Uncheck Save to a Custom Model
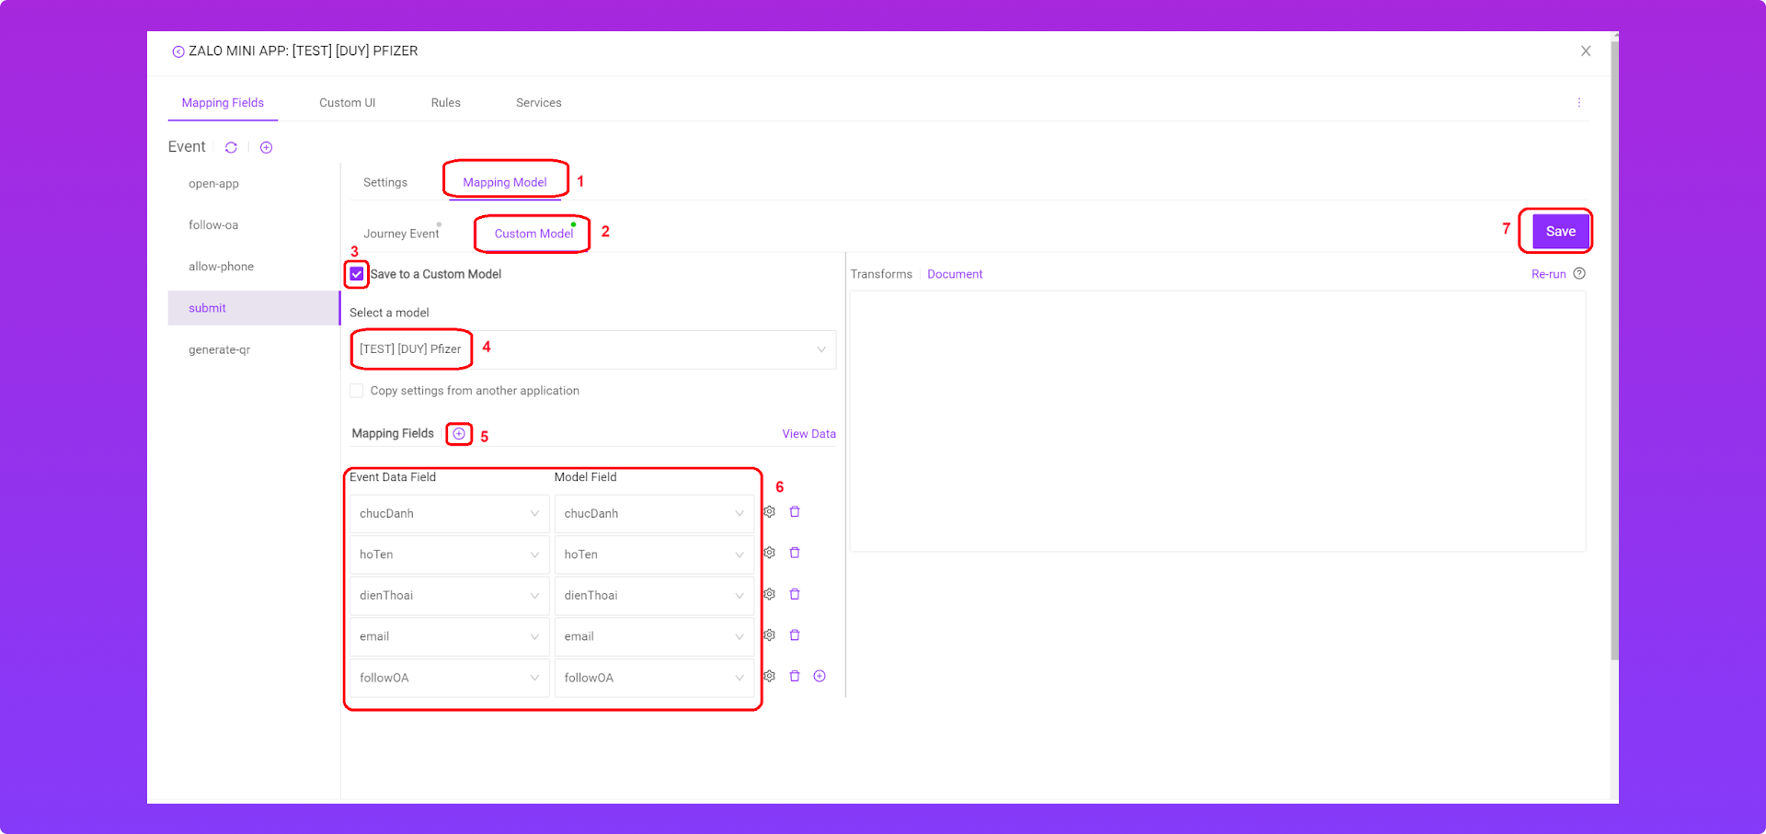 (357, 274)
